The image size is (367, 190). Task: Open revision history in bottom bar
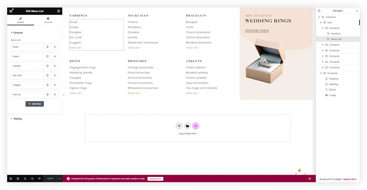25,179
